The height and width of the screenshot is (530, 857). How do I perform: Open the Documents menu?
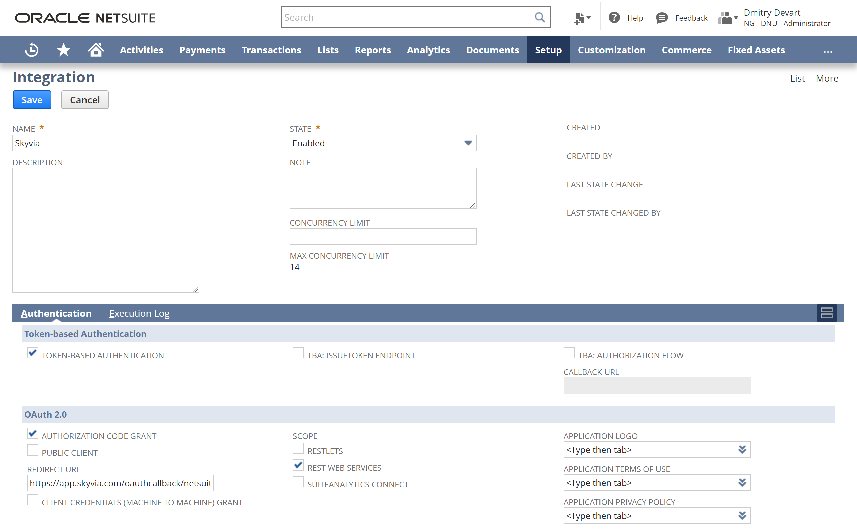click(x=492, y=50)
